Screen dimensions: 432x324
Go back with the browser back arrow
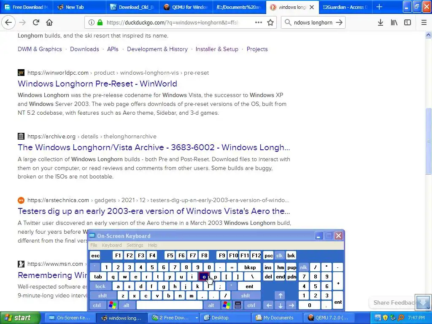[8, 22]
